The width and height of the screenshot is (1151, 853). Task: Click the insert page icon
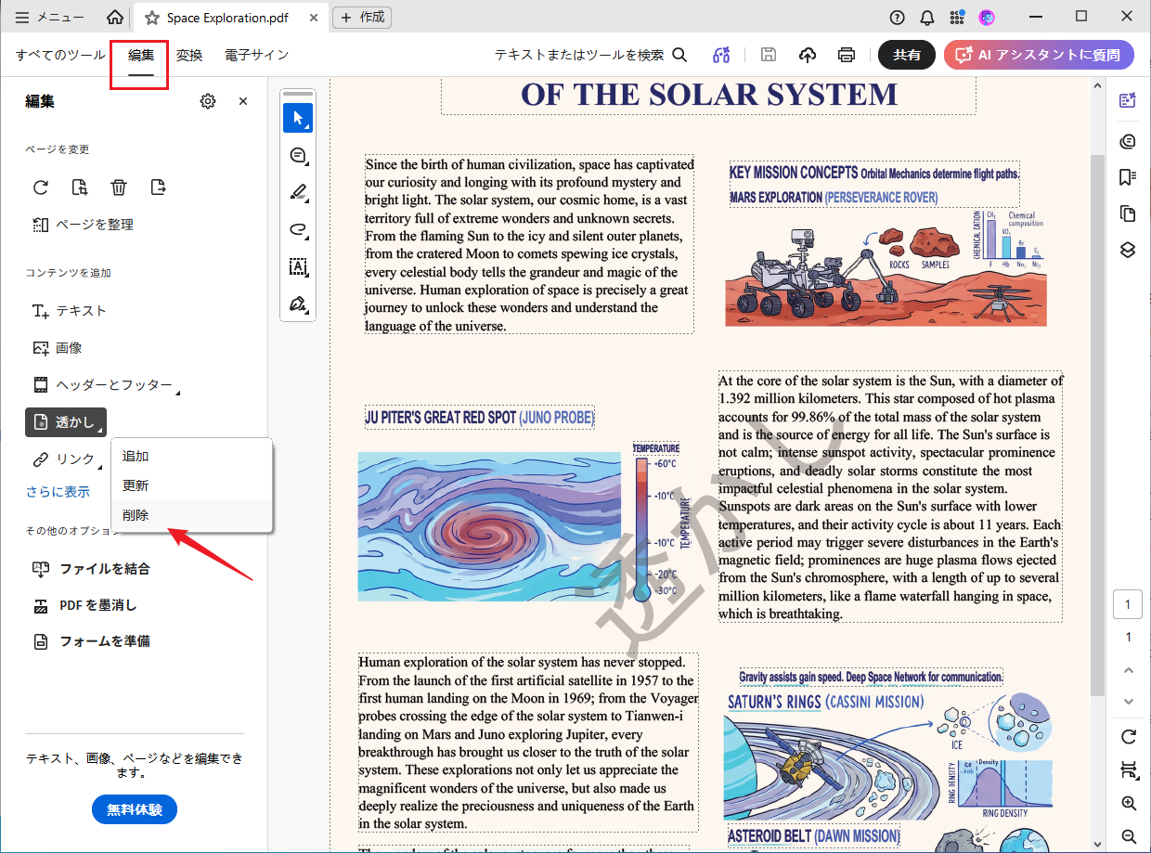(80, 187)
